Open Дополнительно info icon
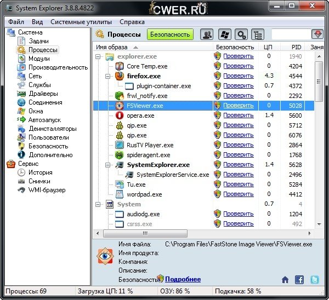 [21, 155]
